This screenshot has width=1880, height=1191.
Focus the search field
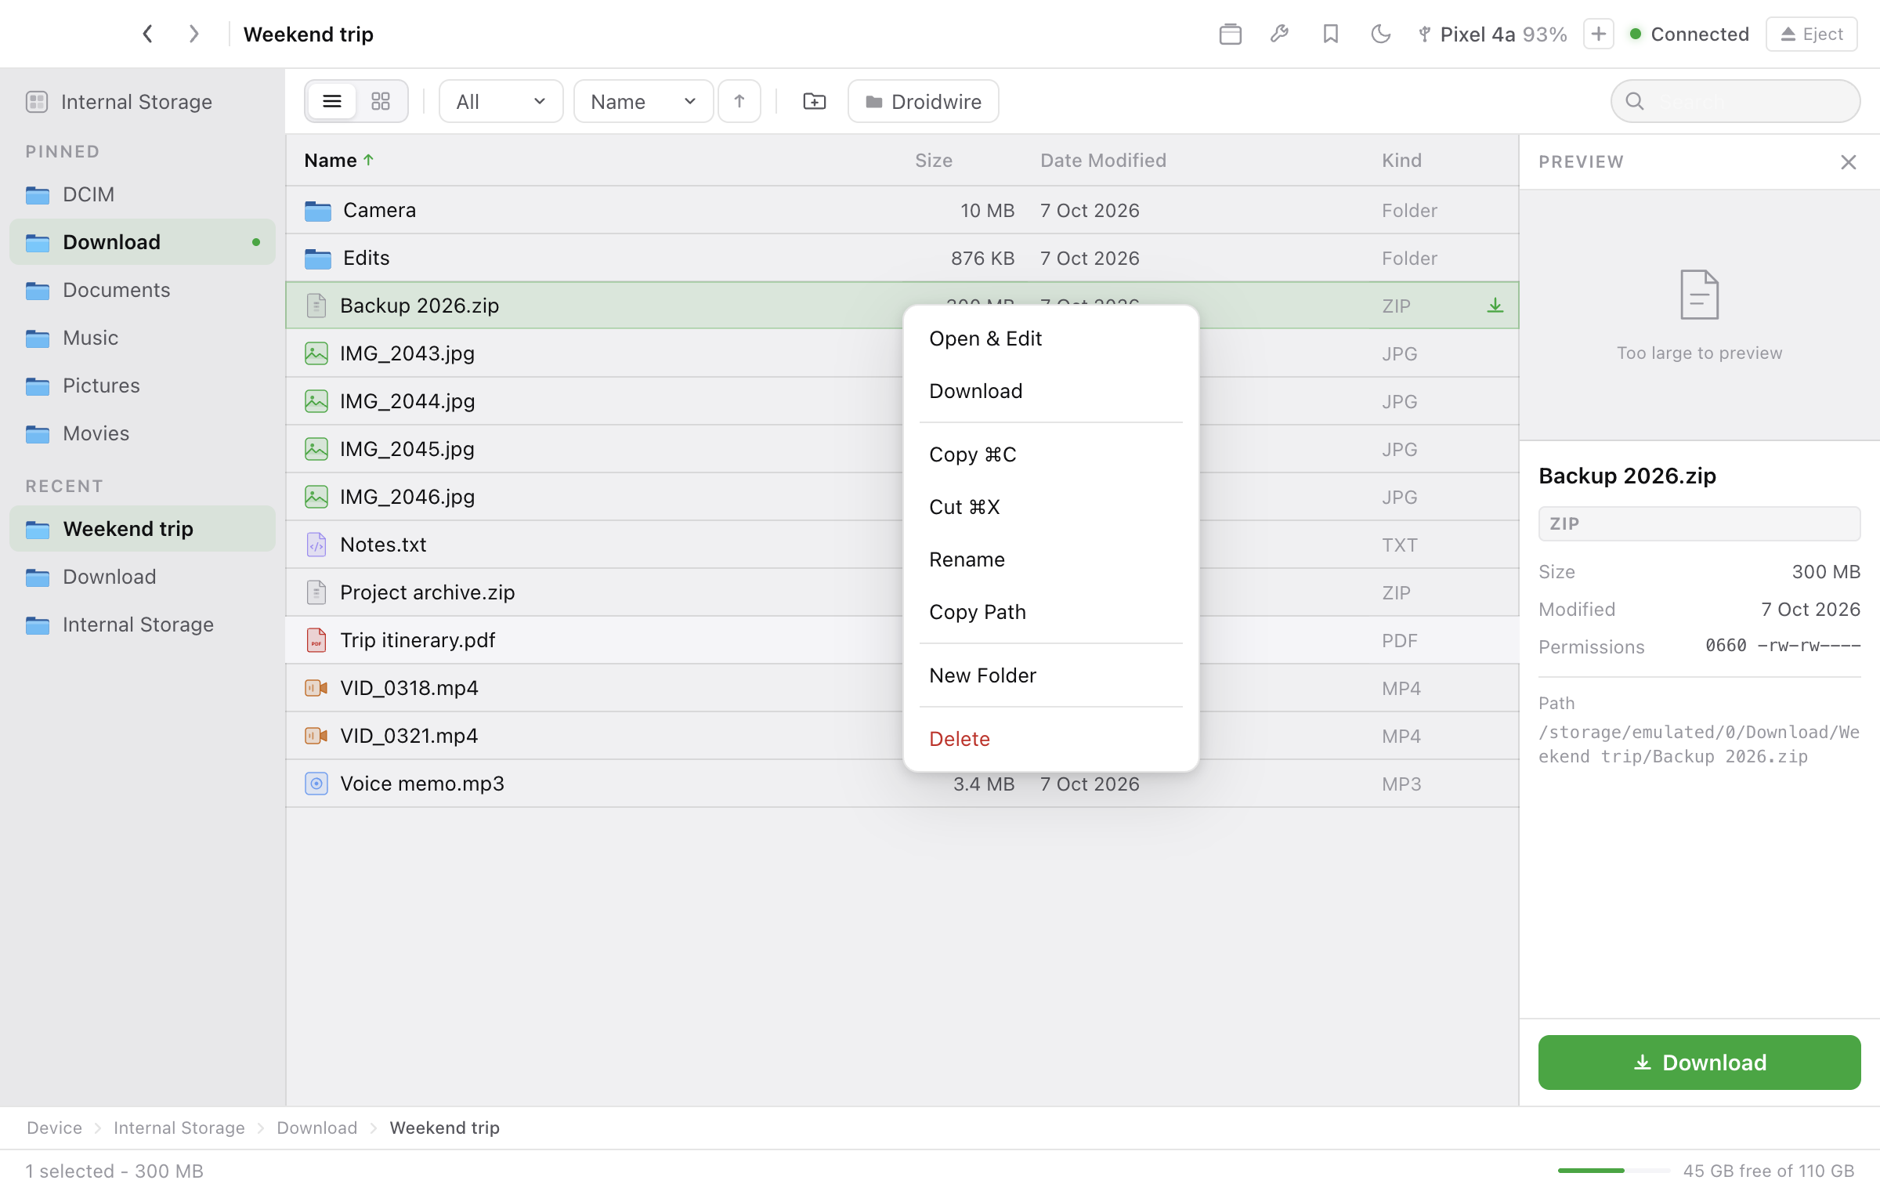pos(1736,101)
